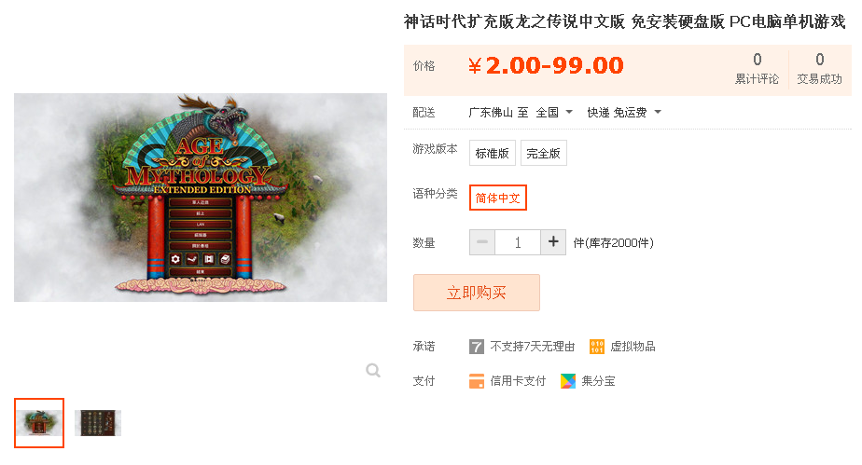Image resolution: width=862 pixels, height=465 pixels.
Task: Click the 信用卡支付 payment link
Action: pos(518,381)
